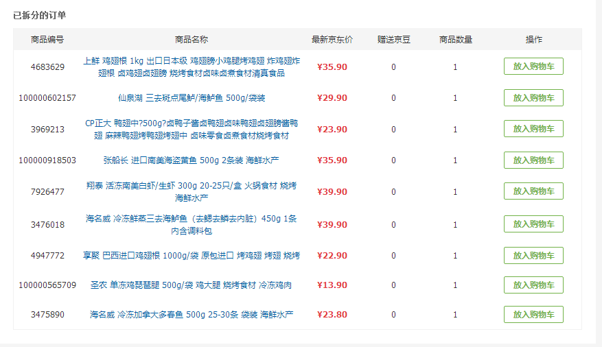
Task: Open 张船长 进口南美海盗黄鱼 product link
Action: coord(192,160)
